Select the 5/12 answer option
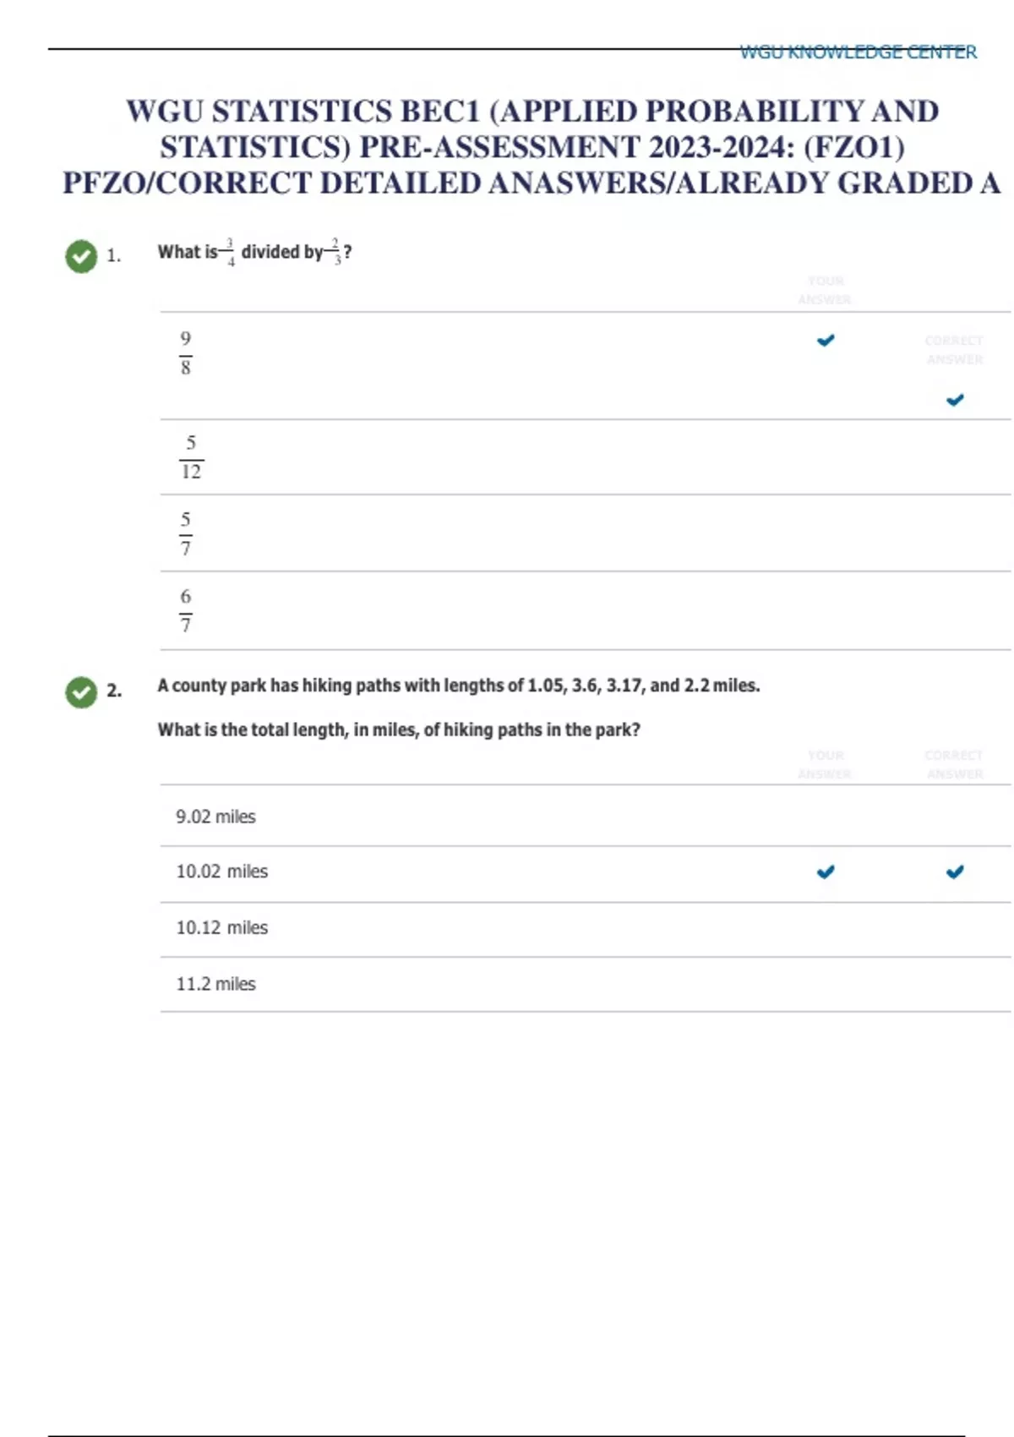Screen dimensions: 1014x1437 191,457
